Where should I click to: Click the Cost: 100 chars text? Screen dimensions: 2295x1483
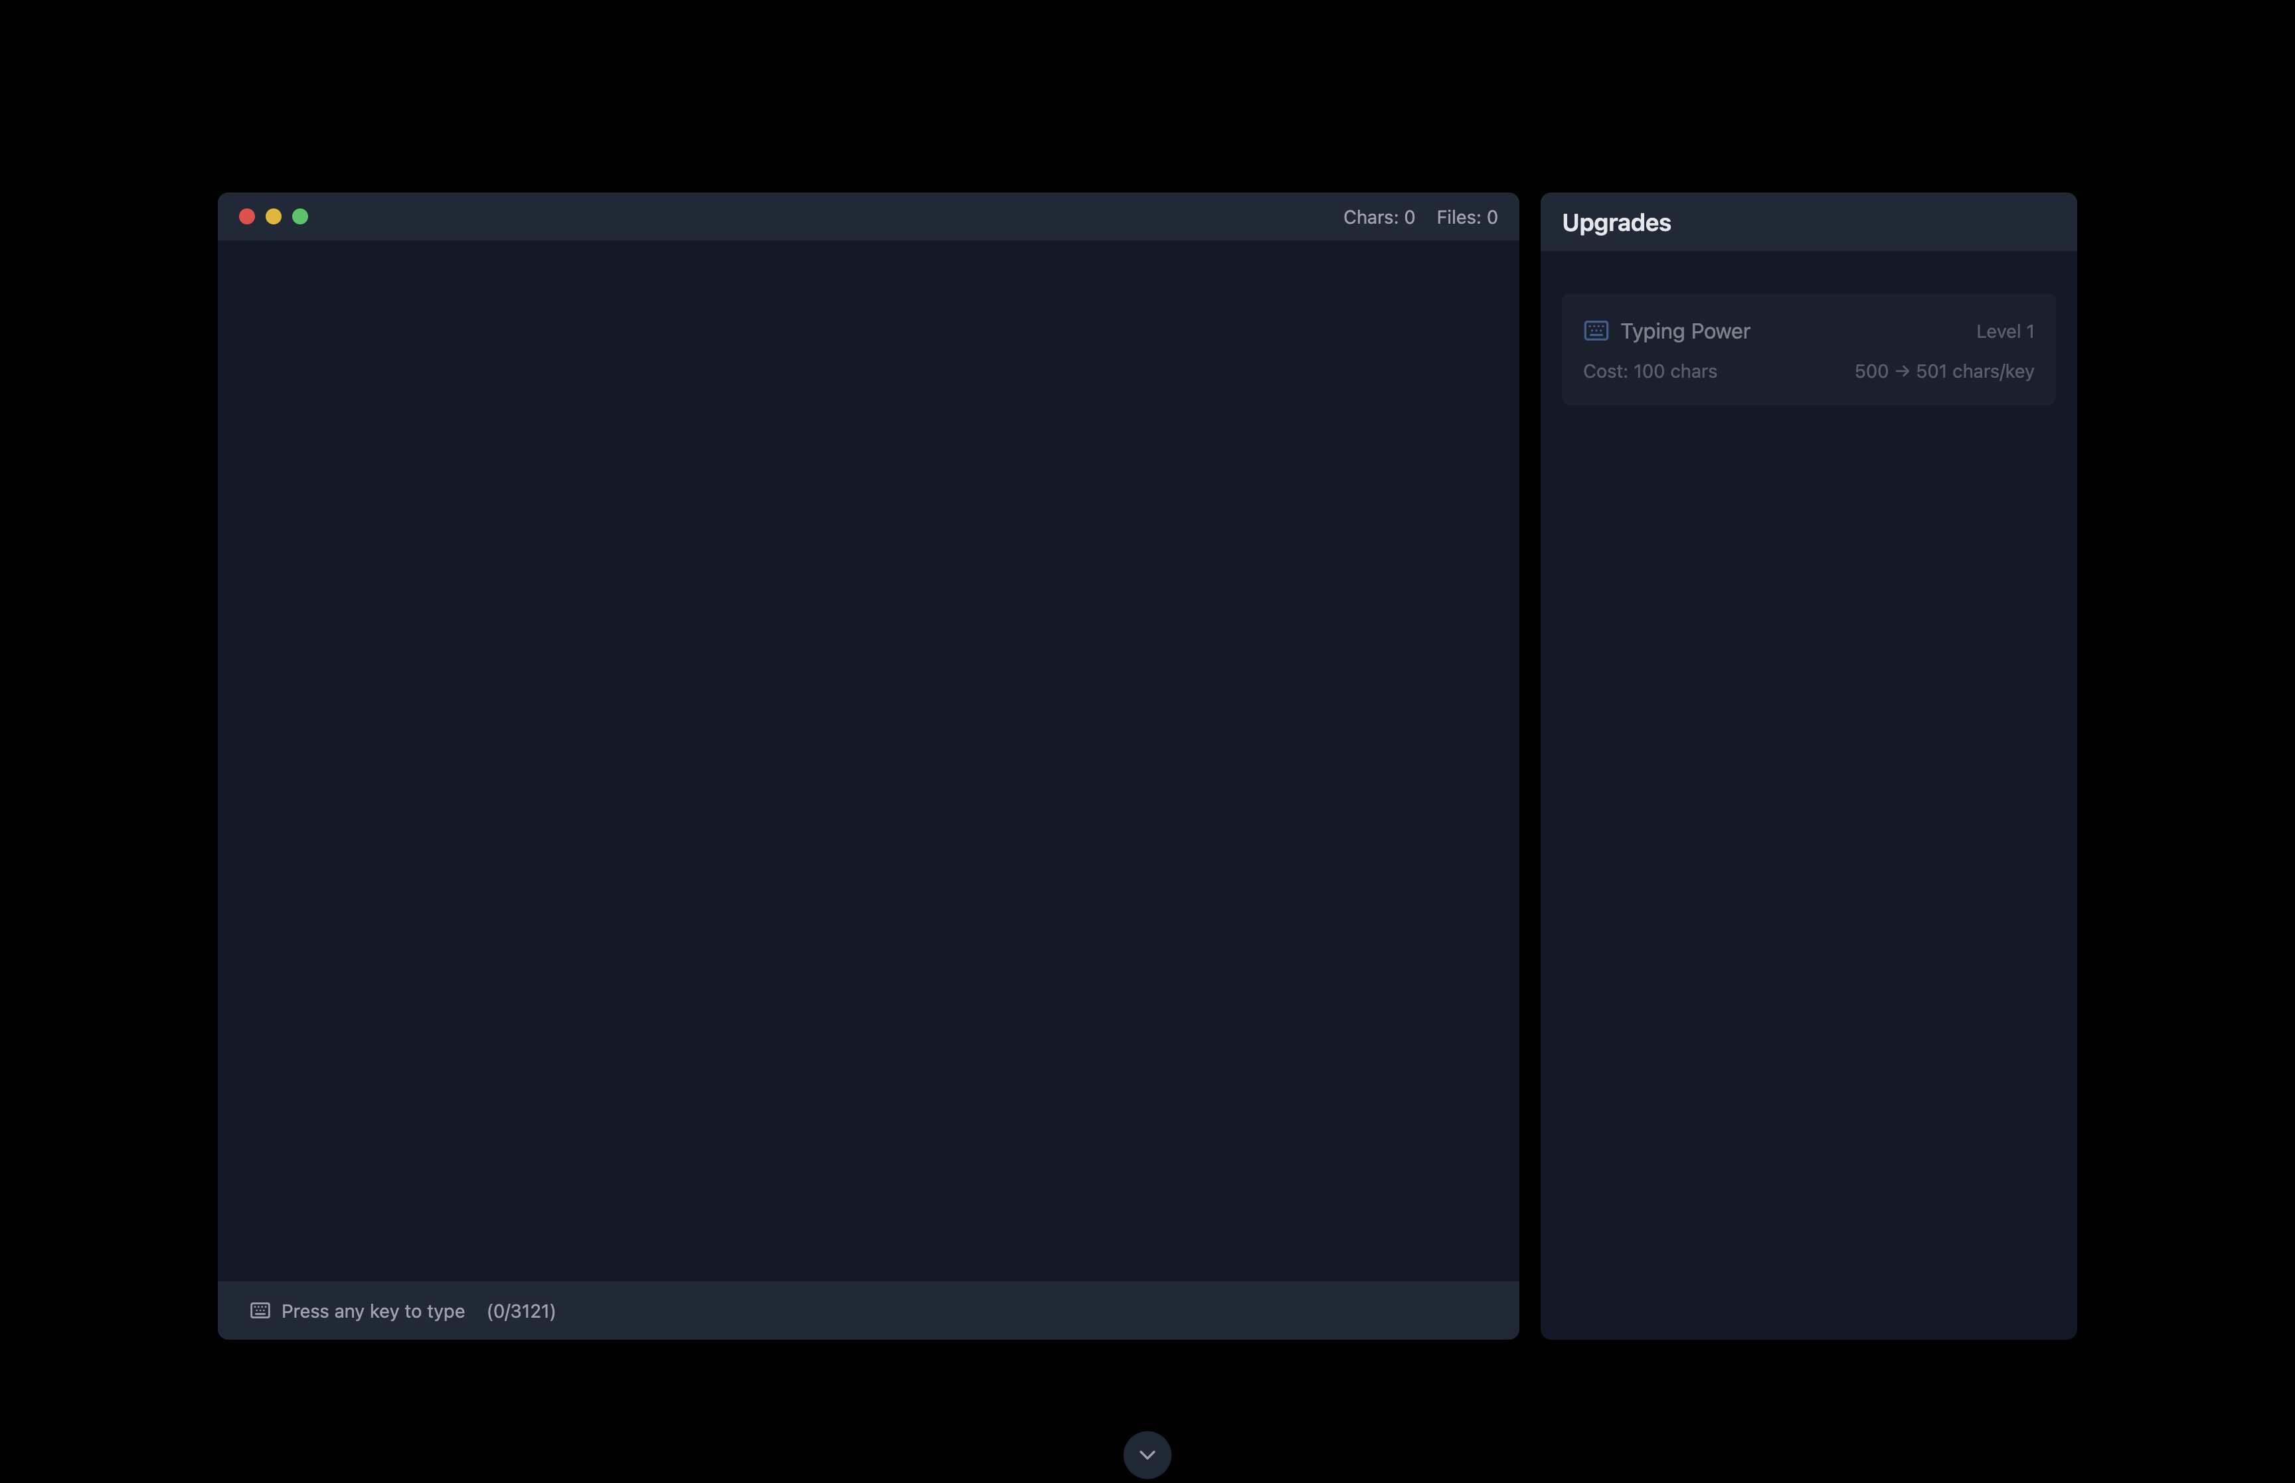[1650, 370]
